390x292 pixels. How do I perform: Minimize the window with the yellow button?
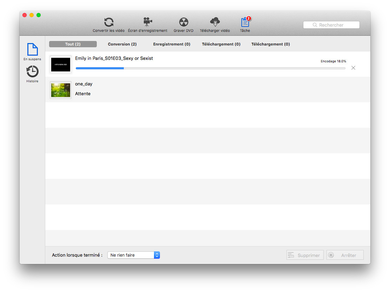tap(32, 15)
